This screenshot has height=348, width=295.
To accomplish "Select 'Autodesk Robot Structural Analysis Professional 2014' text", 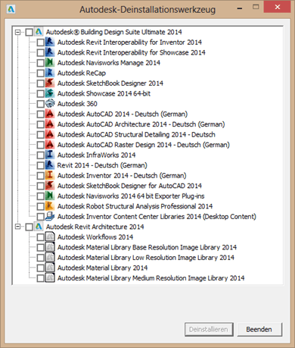I will [135, 206].
